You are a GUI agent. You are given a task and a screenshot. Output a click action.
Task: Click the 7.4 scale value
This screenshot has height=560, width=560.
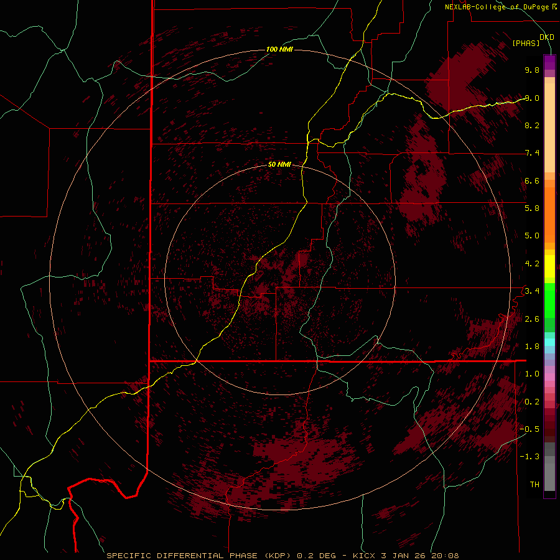pyautogui.click(x=532, y=153)
